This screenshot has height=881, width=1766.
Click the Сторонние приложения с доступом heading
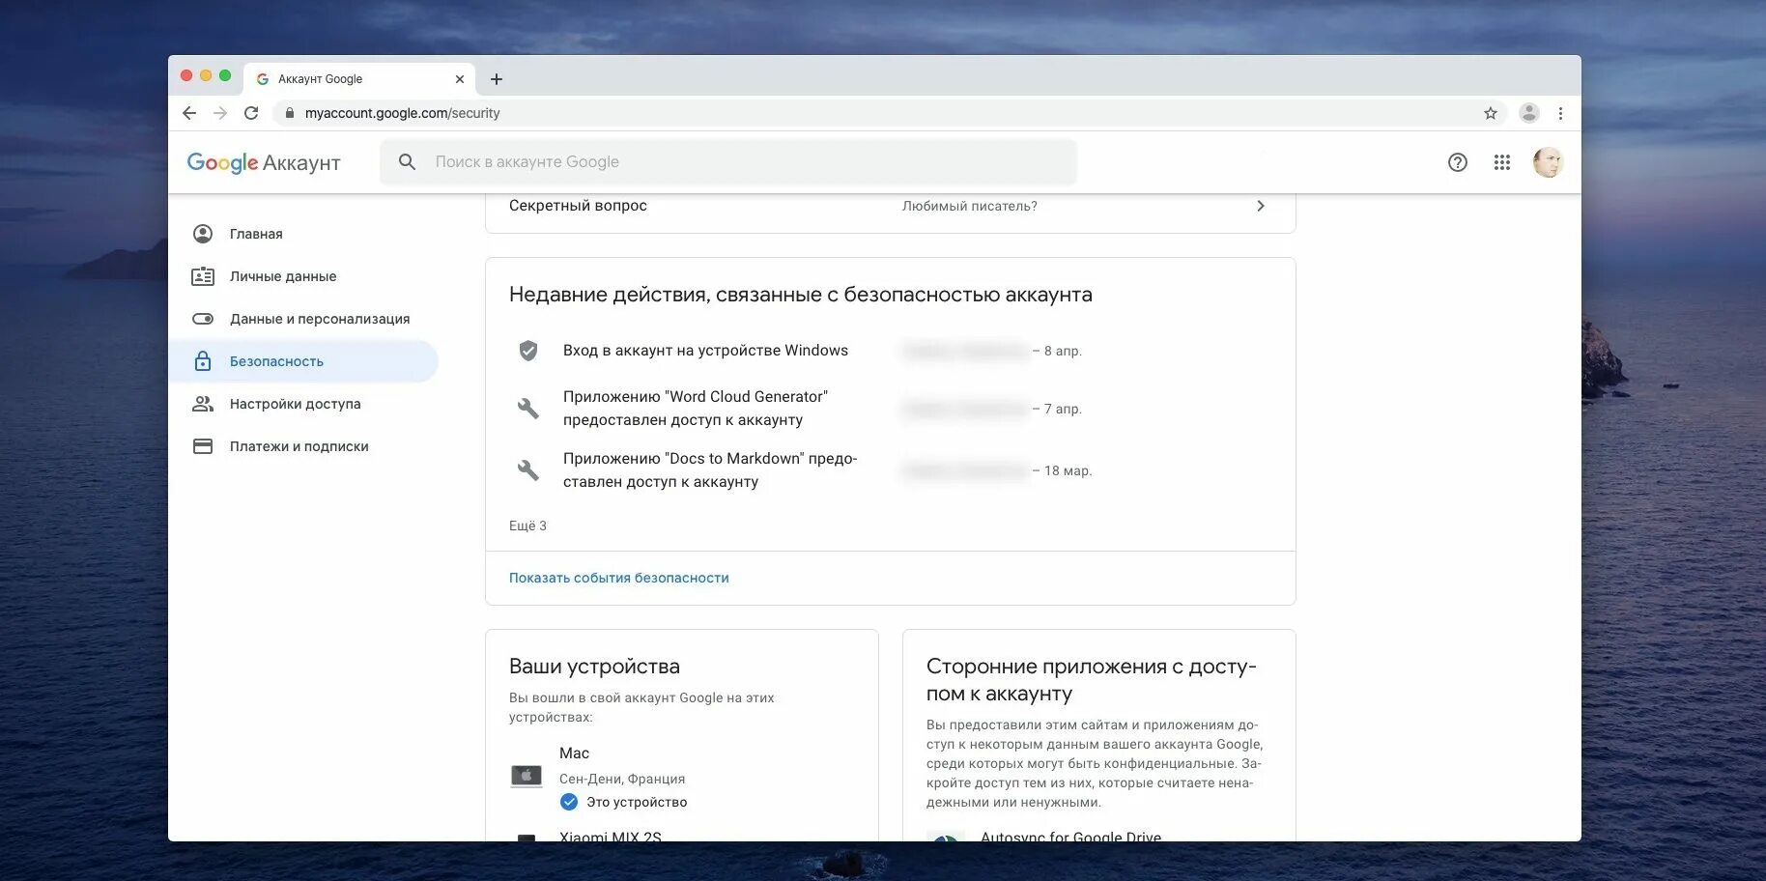tap(1092, 679)
